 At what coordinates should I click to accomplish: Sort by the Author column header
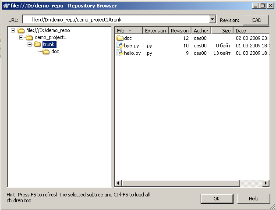[201, 31]
